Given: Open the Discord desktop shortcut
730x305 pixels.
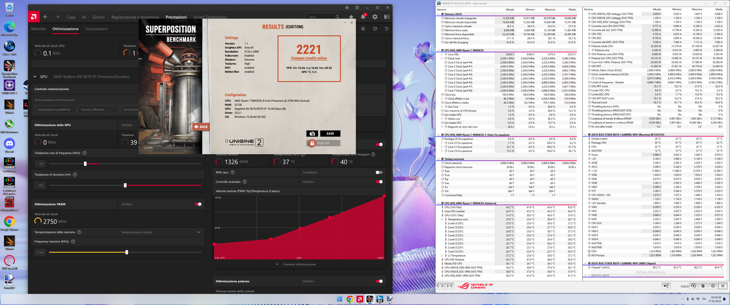Looking at the screenshot, I should (x=10, y=143).
